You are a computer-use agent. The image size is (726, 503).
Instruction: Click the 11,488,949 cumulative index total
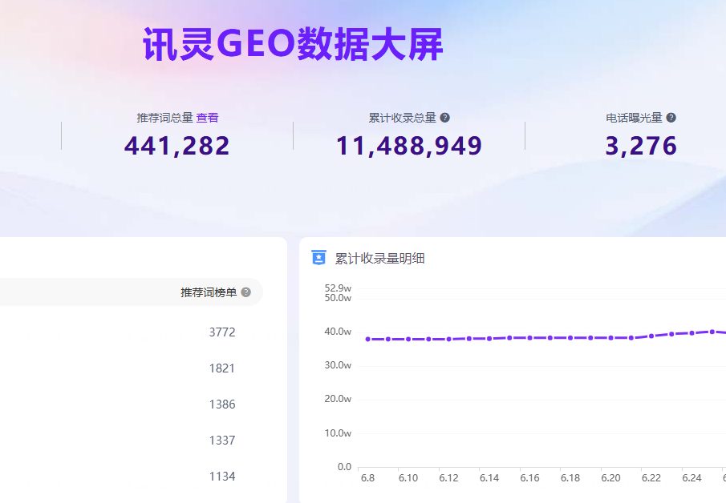[409, 146]
